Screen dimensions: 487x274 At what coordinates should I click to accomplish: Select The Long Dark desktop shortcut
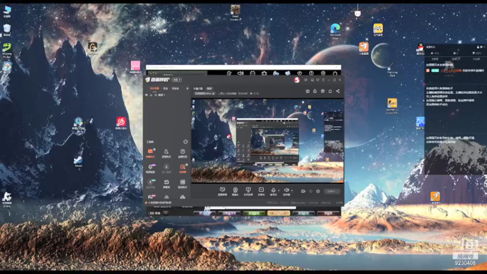(x=392, y=69)
